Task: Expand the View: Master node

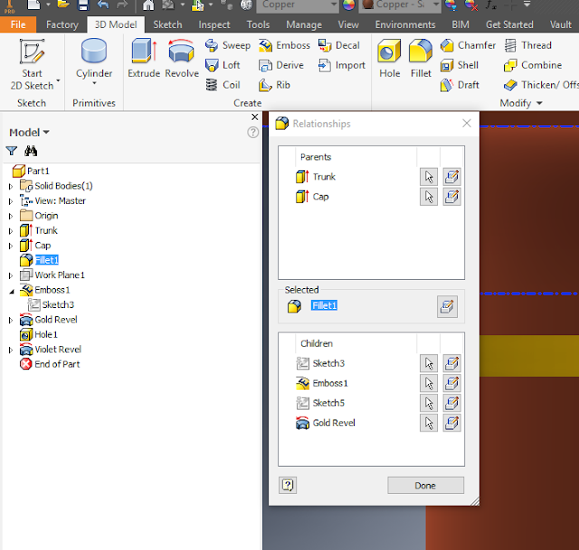Action: tap(11, 201)
